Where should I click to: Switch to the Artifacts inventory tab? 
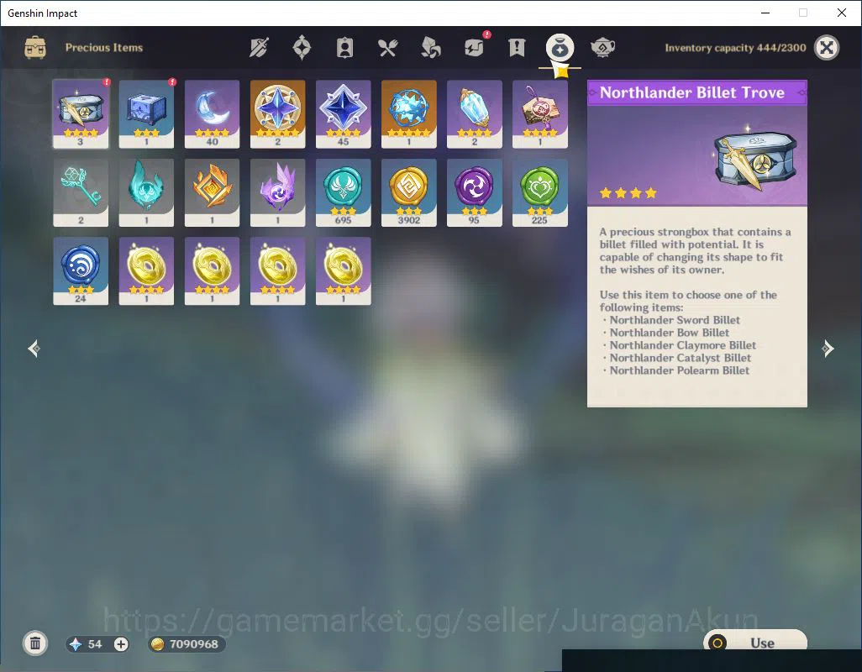(x=302, y=48)
